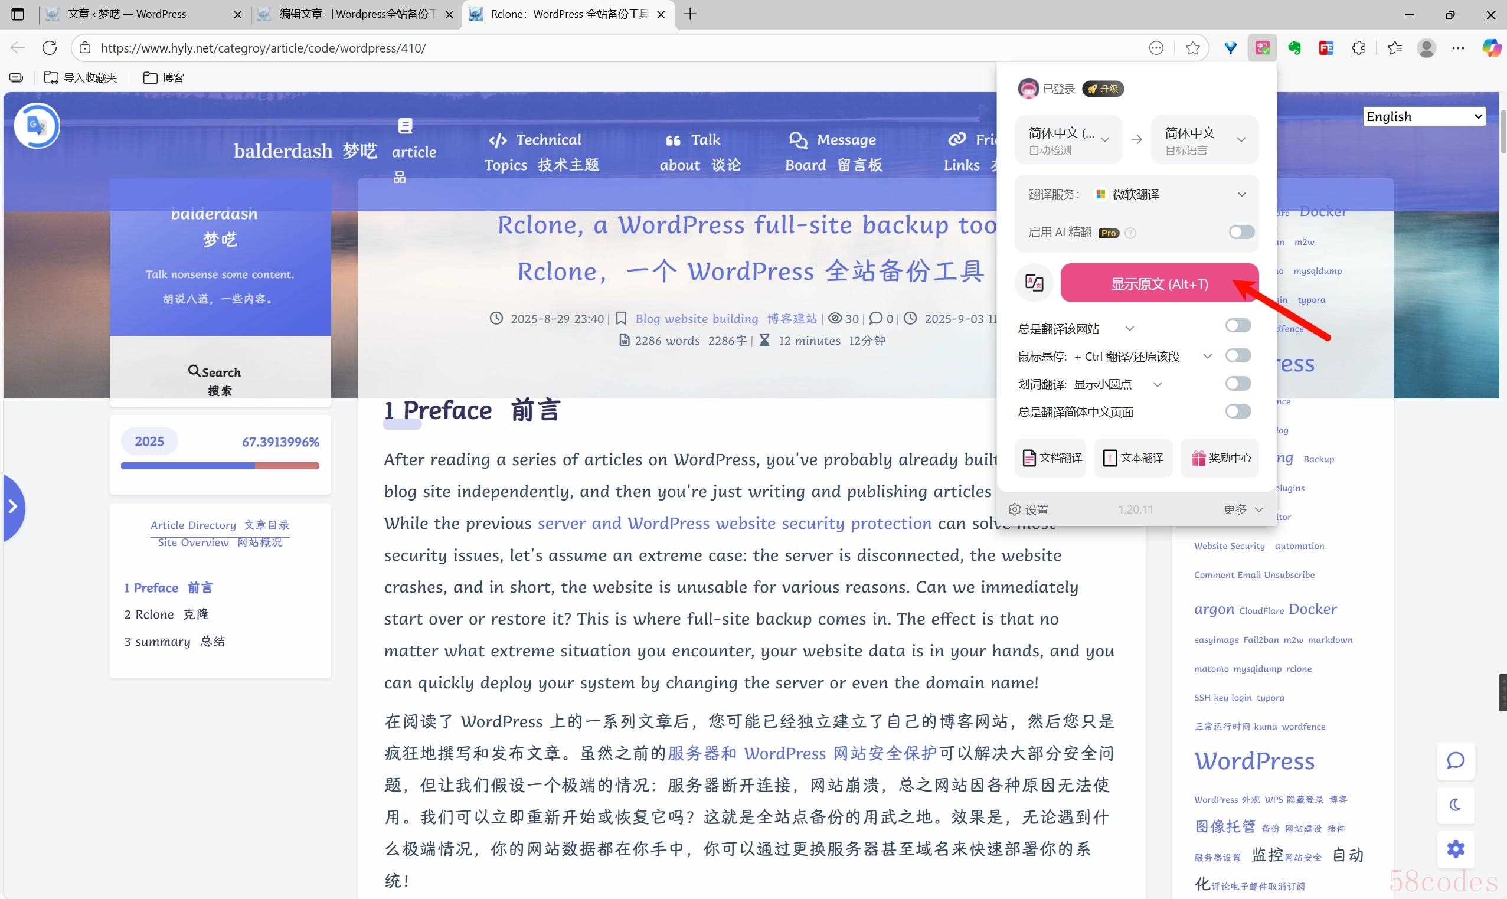Click the Copilot icon in toolbar
Viewport: 1507px width, 899px height.
pos(1490,48)
